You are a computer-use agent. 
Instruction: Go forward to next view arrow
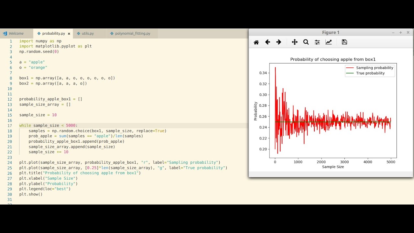279,42
